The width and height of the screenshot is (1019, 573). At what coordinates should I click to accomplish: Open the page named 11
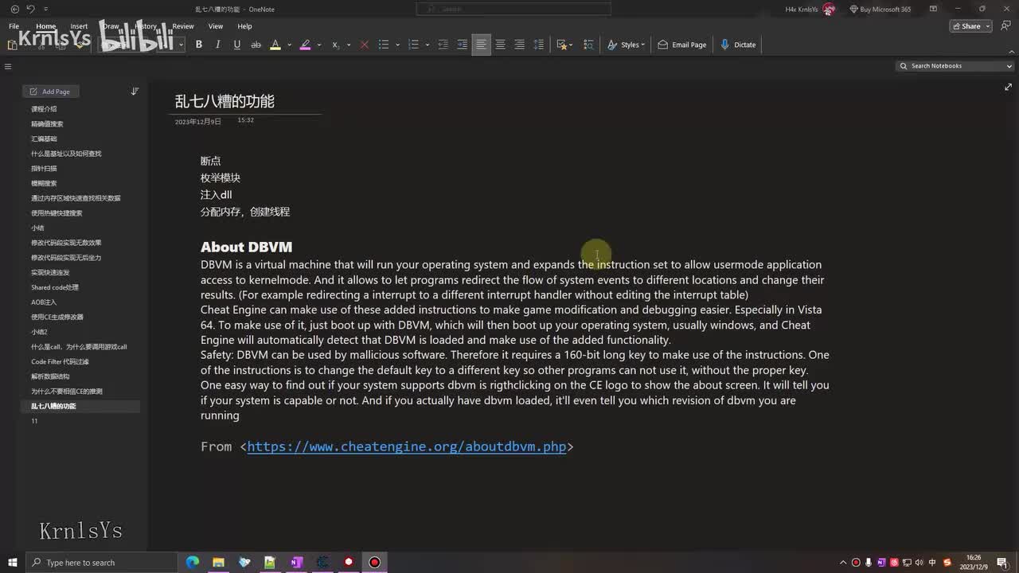pos(34,421)
